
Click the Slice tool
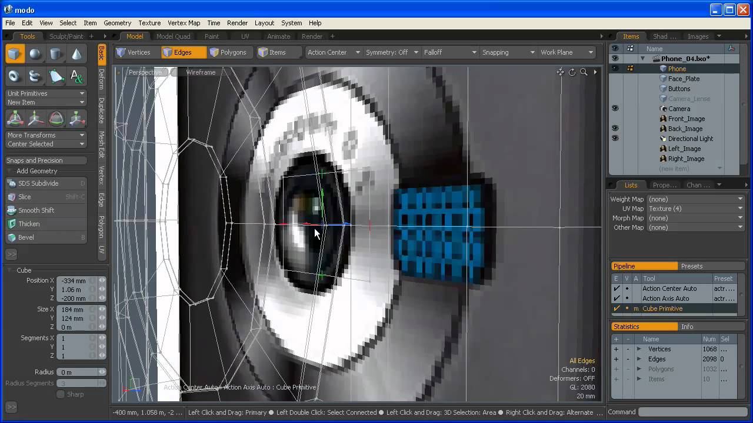point(46,197)
